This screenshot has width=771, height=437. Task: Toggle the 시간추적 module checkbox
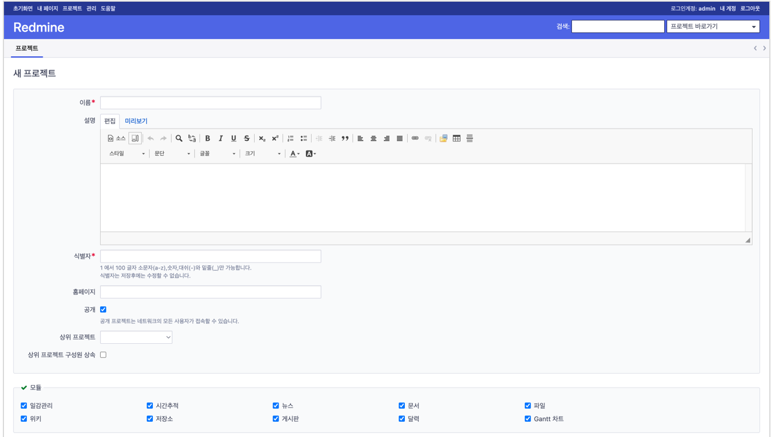(150, 406)
